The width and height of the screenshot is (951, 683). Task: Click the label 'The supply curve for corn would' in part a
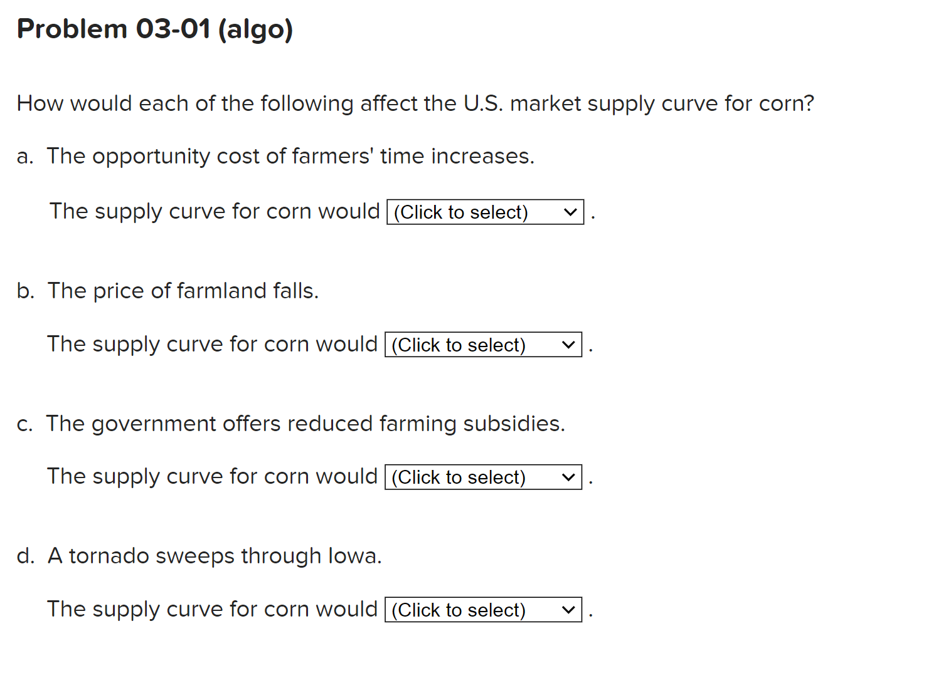point(214,211)
